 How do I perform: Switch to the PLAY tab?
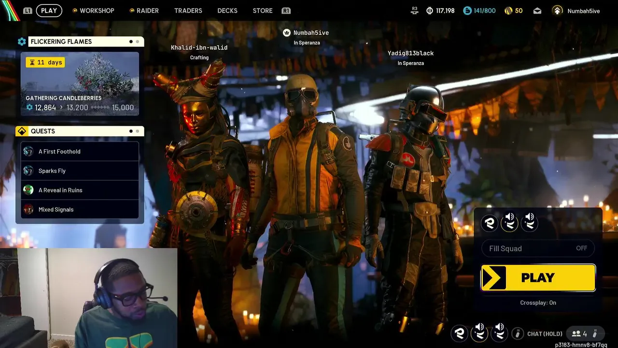(x=49, y=11)
